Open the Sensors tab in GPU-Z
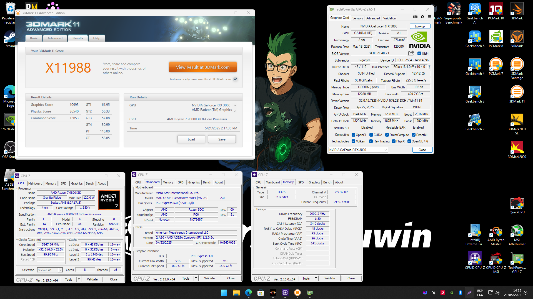 pos(357,18)
